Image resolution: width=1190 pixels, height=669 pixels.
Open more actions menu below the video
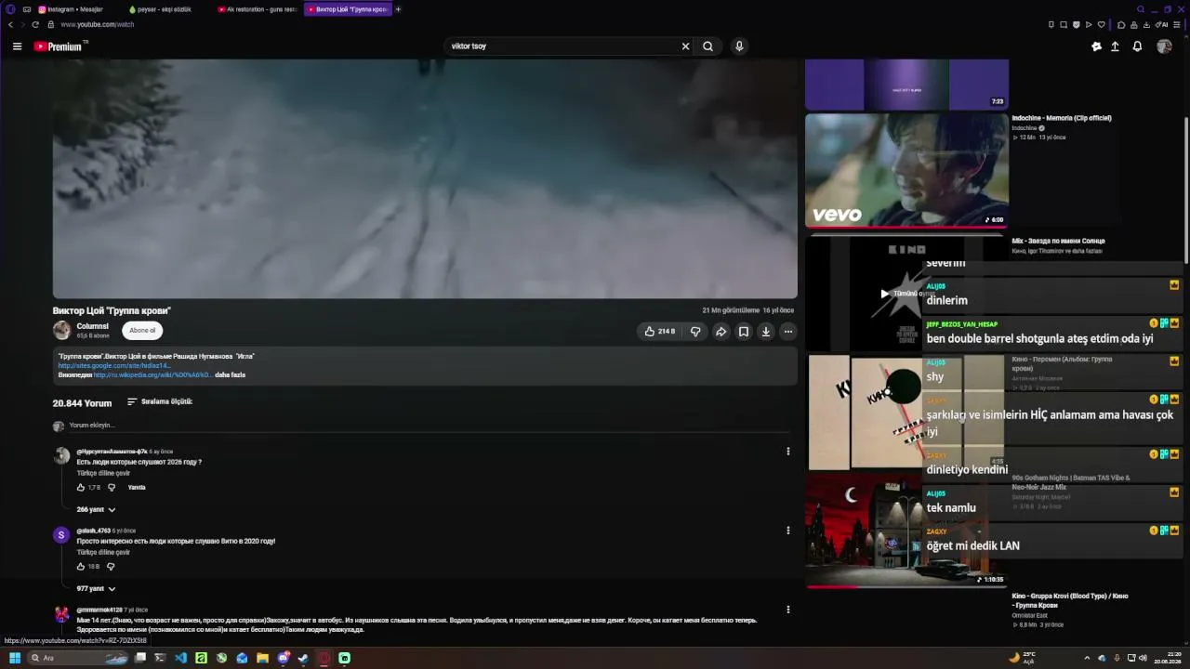pos(788,332)
